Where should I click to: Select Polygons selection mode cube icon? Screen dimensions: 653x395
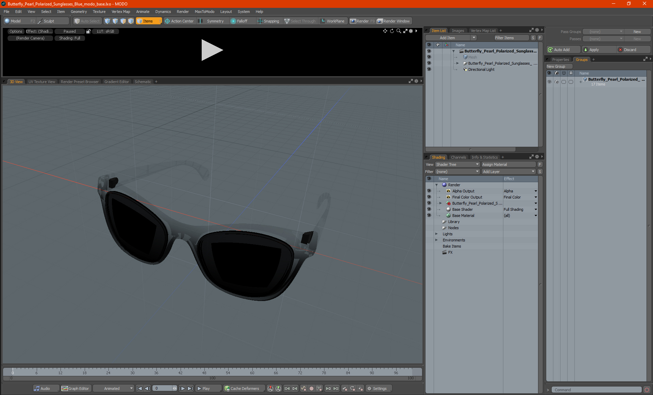[123, 21]
